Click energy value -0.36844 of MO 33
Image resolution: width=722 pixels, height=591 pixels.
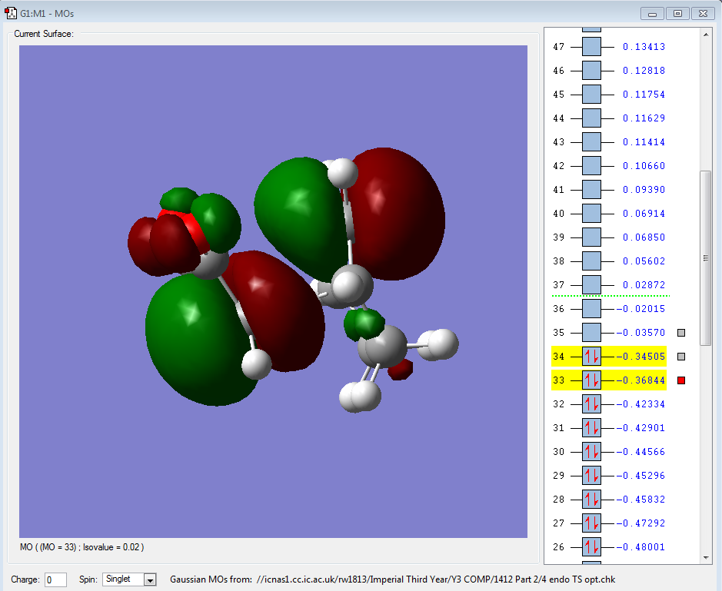coord(640,380)
